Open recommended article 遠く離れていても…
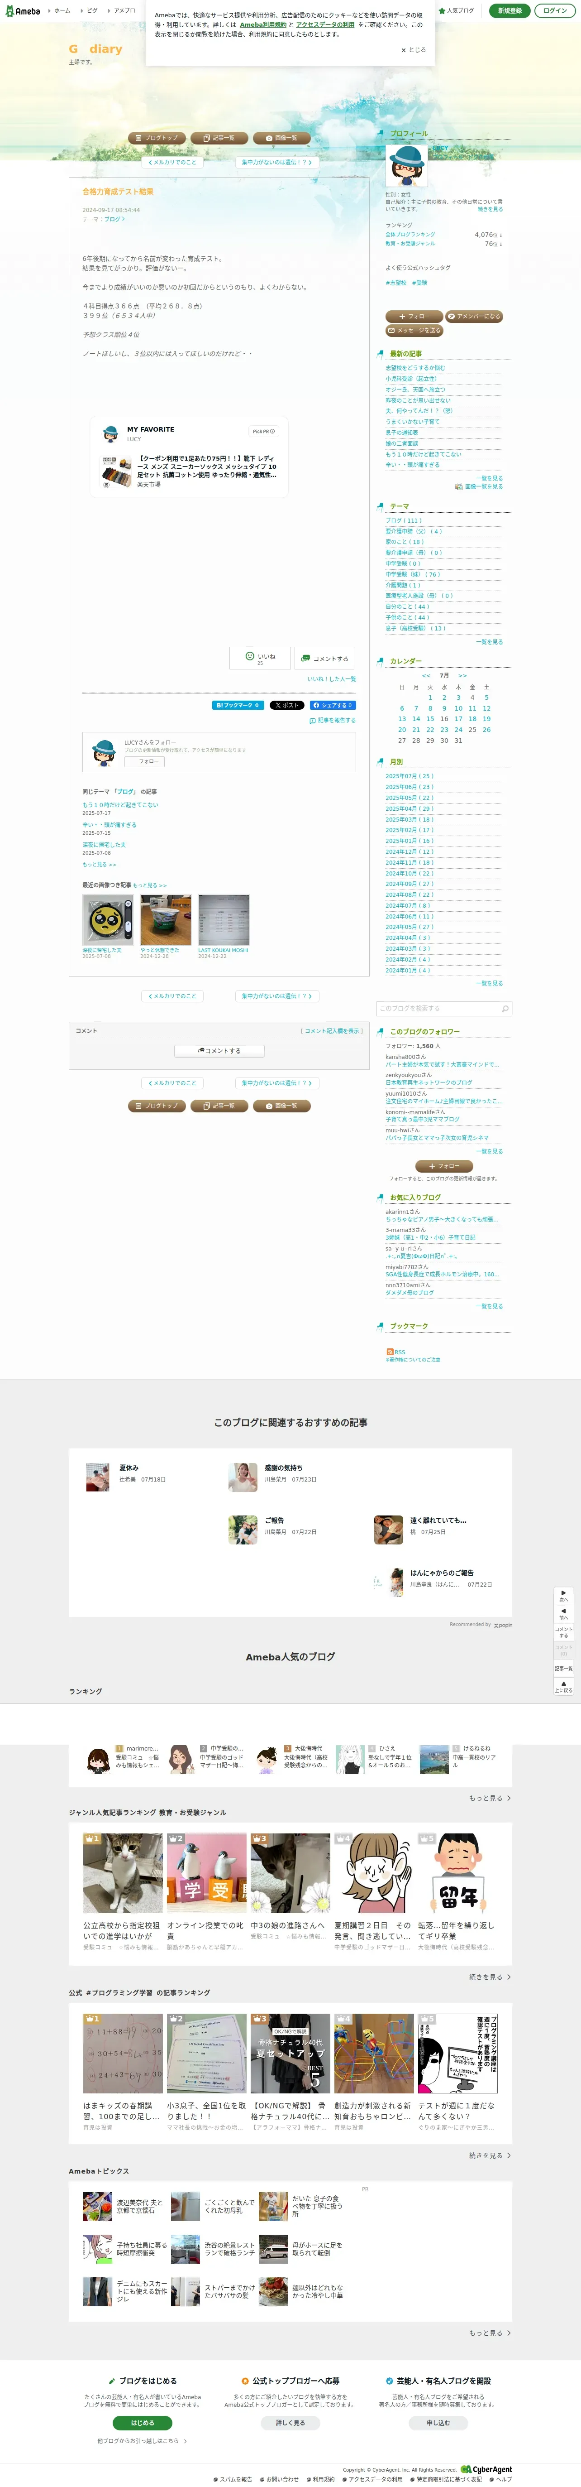 point(438,1520)
